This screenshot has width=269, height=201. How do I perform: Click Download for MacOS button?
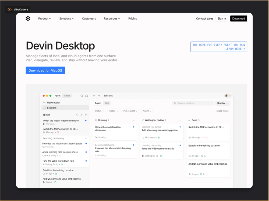pos(45,70)
